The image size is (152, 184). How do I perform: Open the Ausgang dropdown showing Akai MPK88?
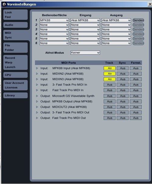[116, 20]
